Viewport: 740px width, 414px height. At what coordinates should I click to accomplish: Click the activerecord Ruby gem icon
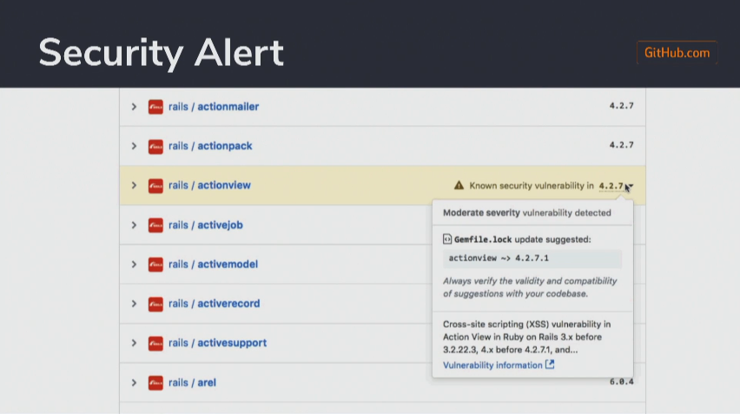coord(155,304)
